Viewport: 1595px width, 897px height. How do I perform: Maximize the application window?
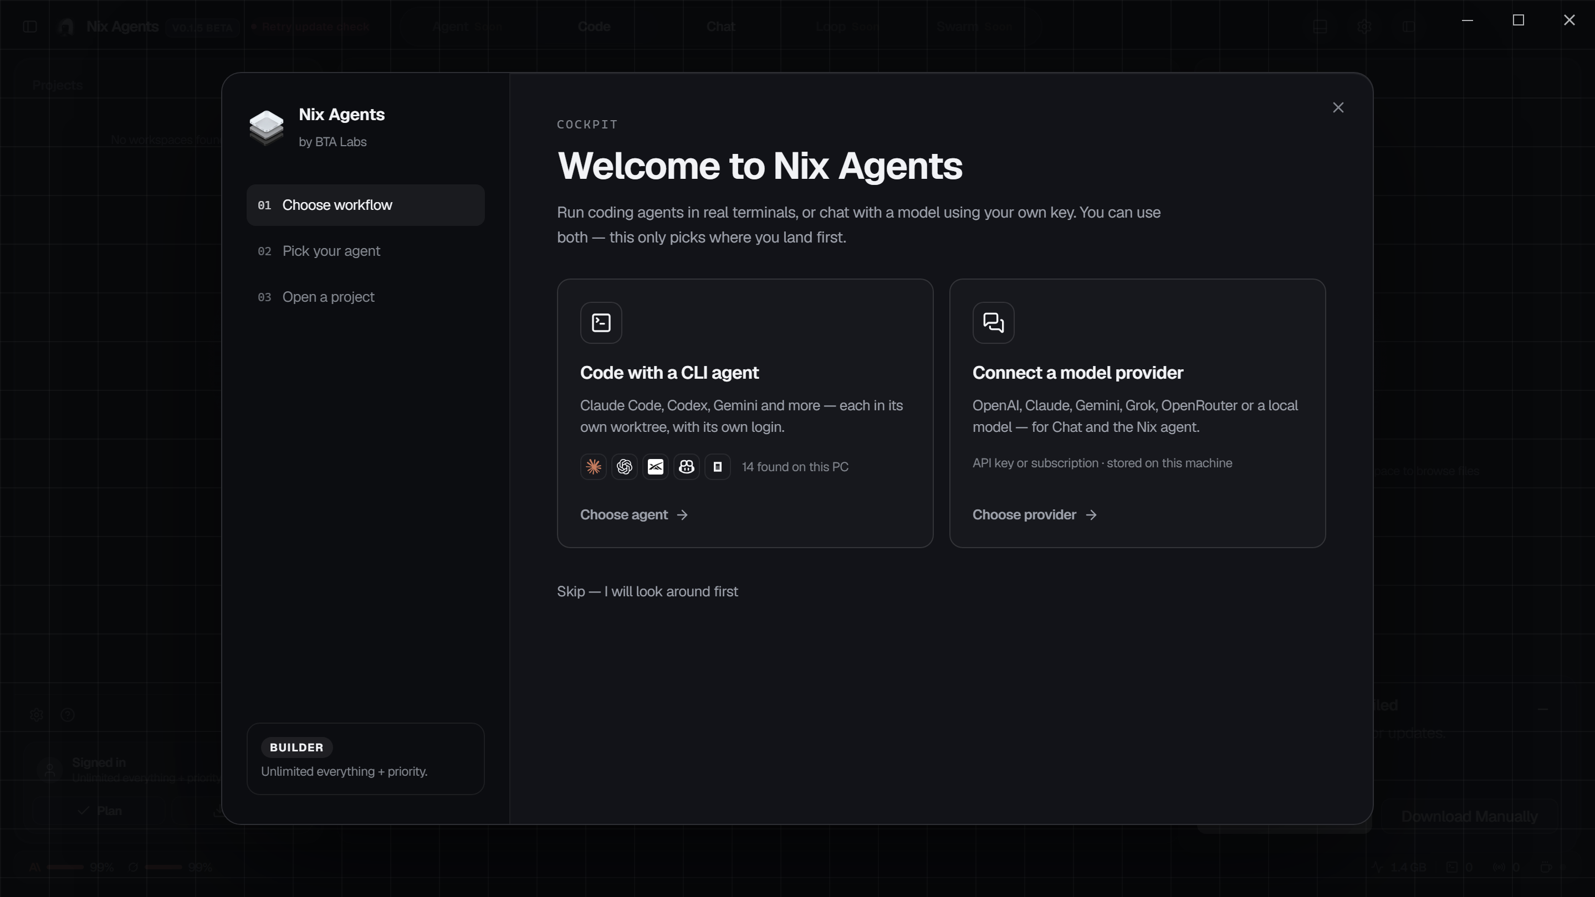[x=1518, y=20]
